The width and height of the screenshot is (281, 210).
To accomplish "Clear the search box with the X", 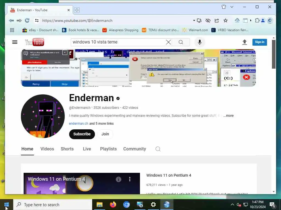I will [168, 42].
